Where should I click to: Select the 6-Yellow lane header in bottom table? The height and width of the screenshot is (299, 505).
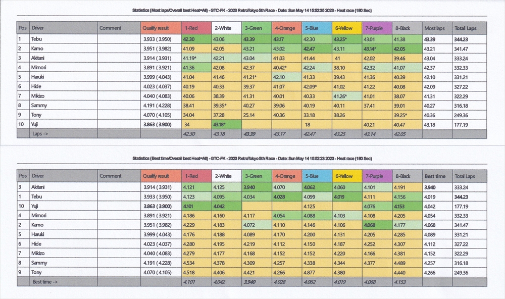(346, 176)
